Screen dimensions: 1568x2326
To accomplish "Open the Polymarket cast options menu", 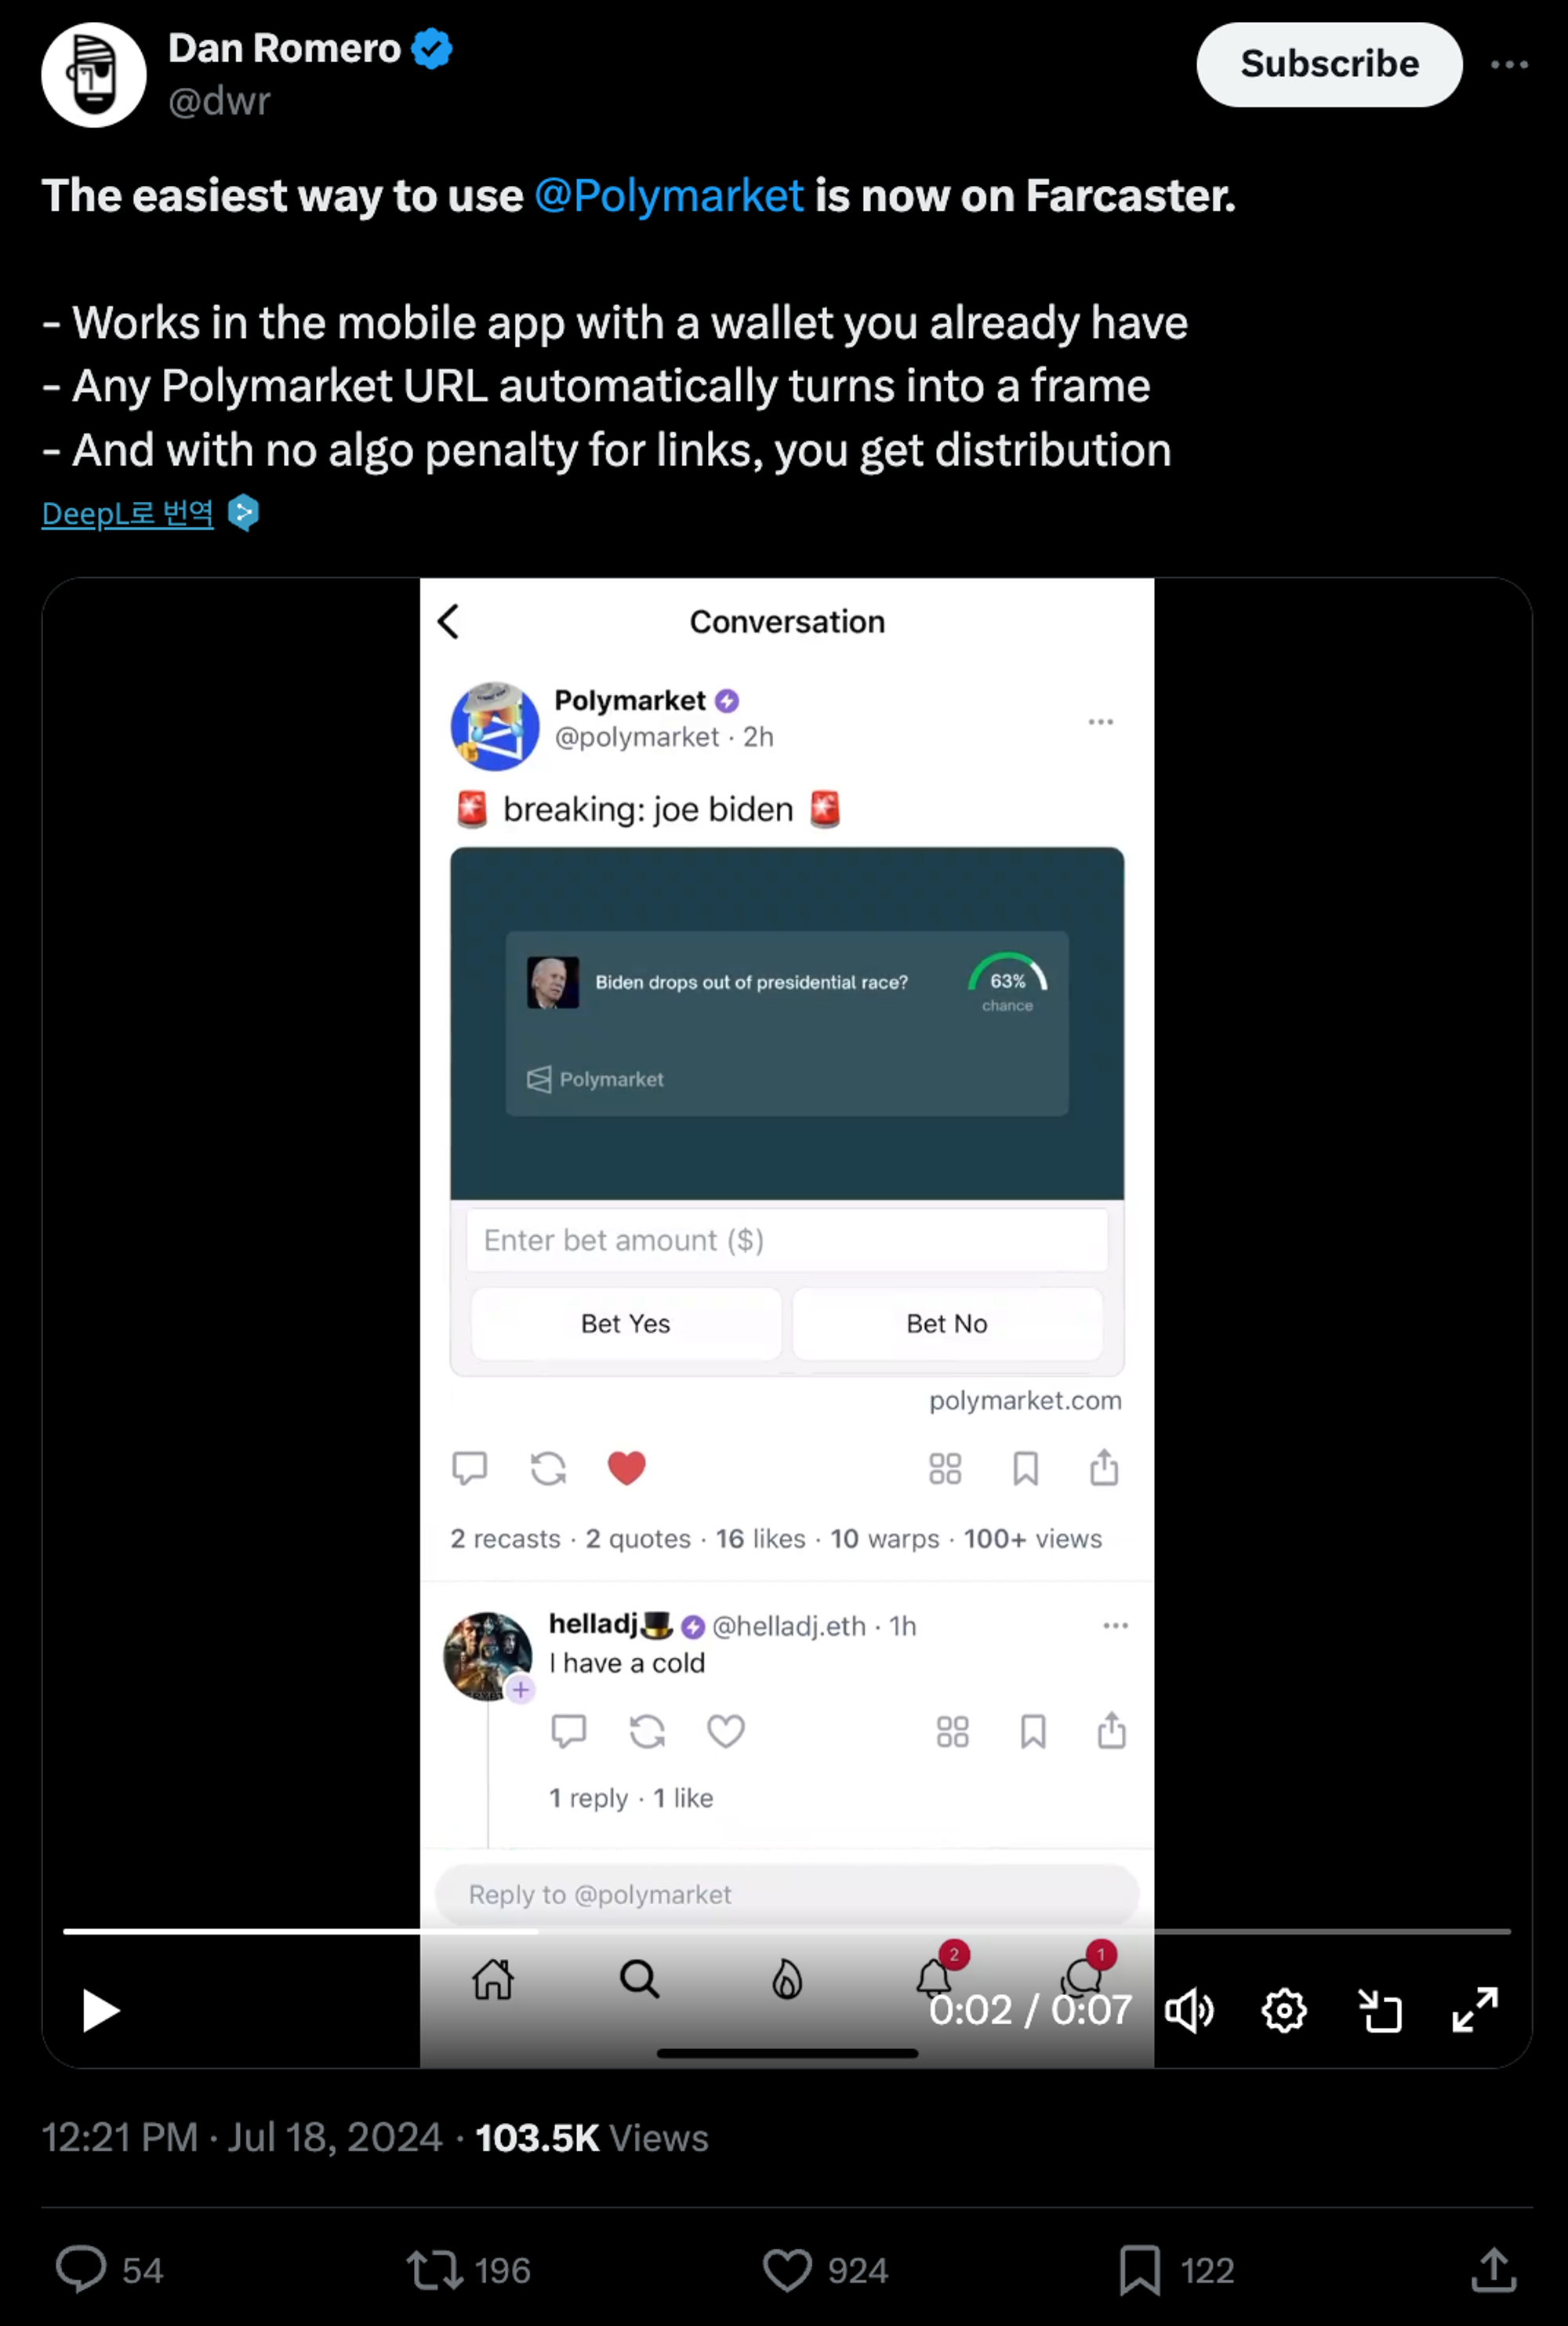I will (x=1100, y=721).
